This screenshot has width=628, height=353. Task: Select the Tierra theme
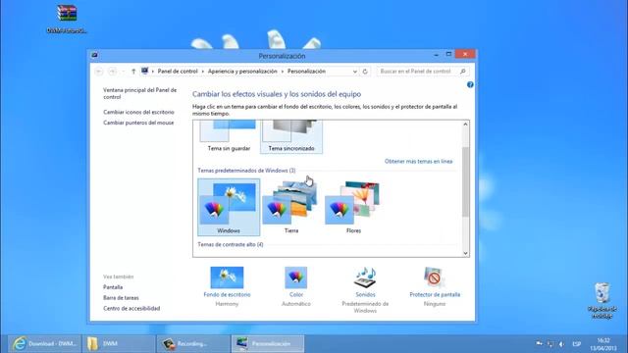(291, 207)
